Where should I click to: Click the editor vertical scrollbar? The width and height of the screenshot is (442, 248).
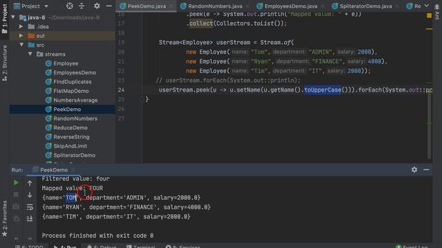pos(429,126)
